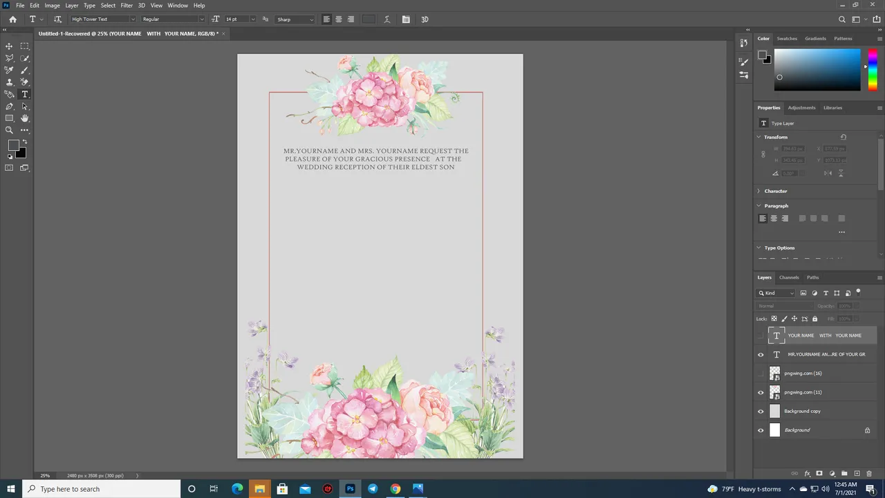Open the Filter menu
This screenshot has height=498, width=885.
127,6
